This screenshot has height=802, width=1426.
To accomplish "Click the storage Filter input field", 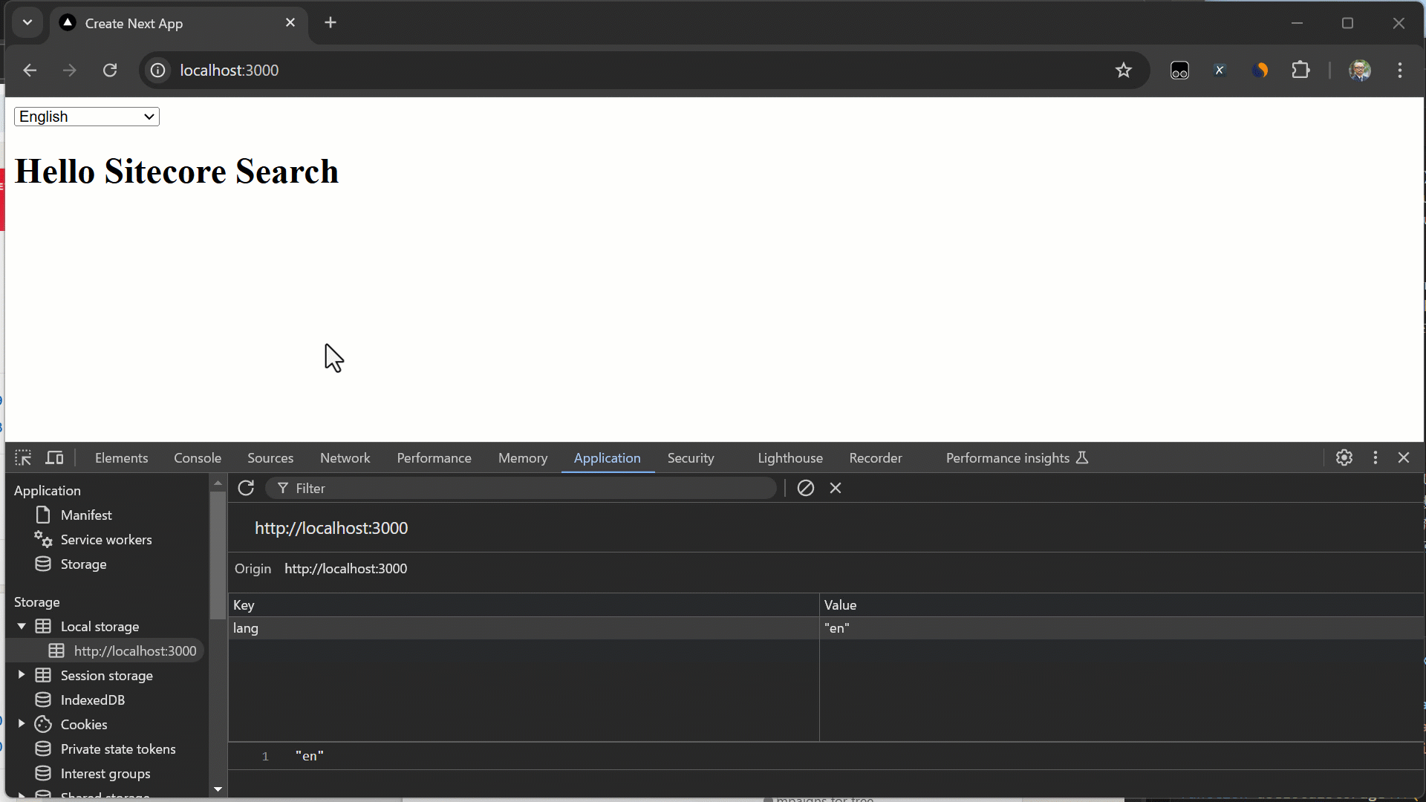I will (527, 489).
